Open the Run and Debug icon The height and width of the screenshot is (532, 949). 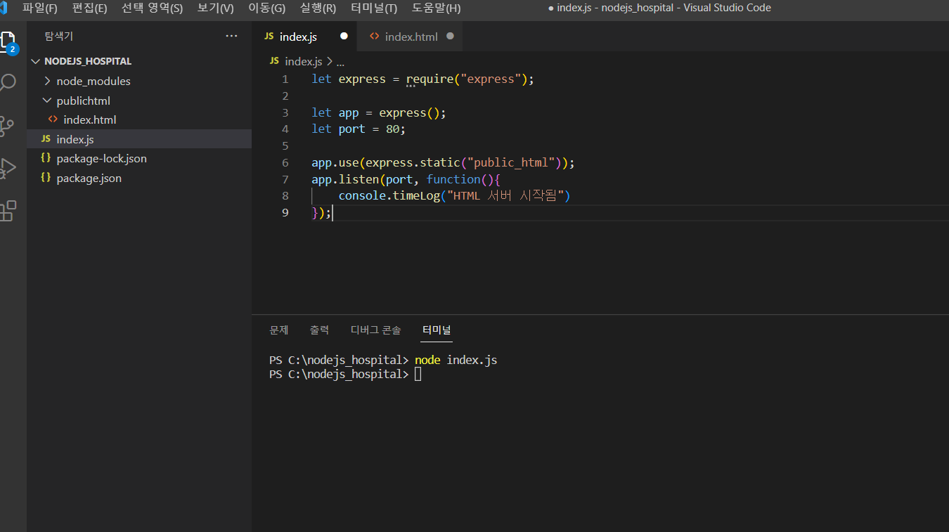click(x=8, y=169)
